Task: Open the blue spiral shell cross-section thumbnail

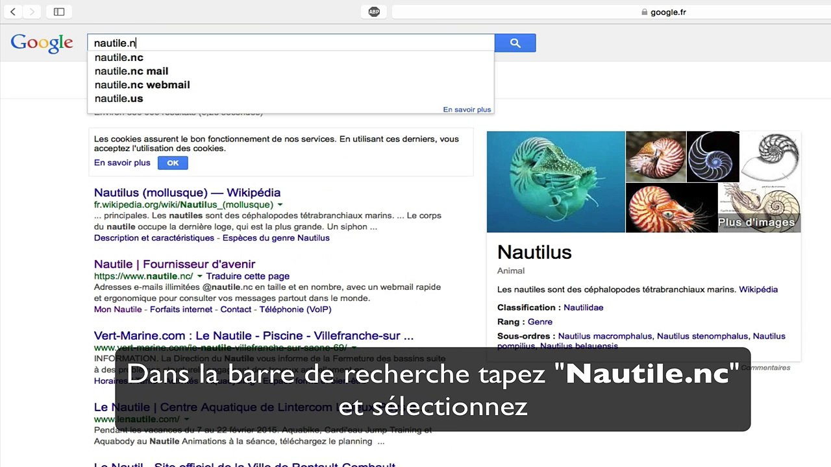Action: point(713,156)
